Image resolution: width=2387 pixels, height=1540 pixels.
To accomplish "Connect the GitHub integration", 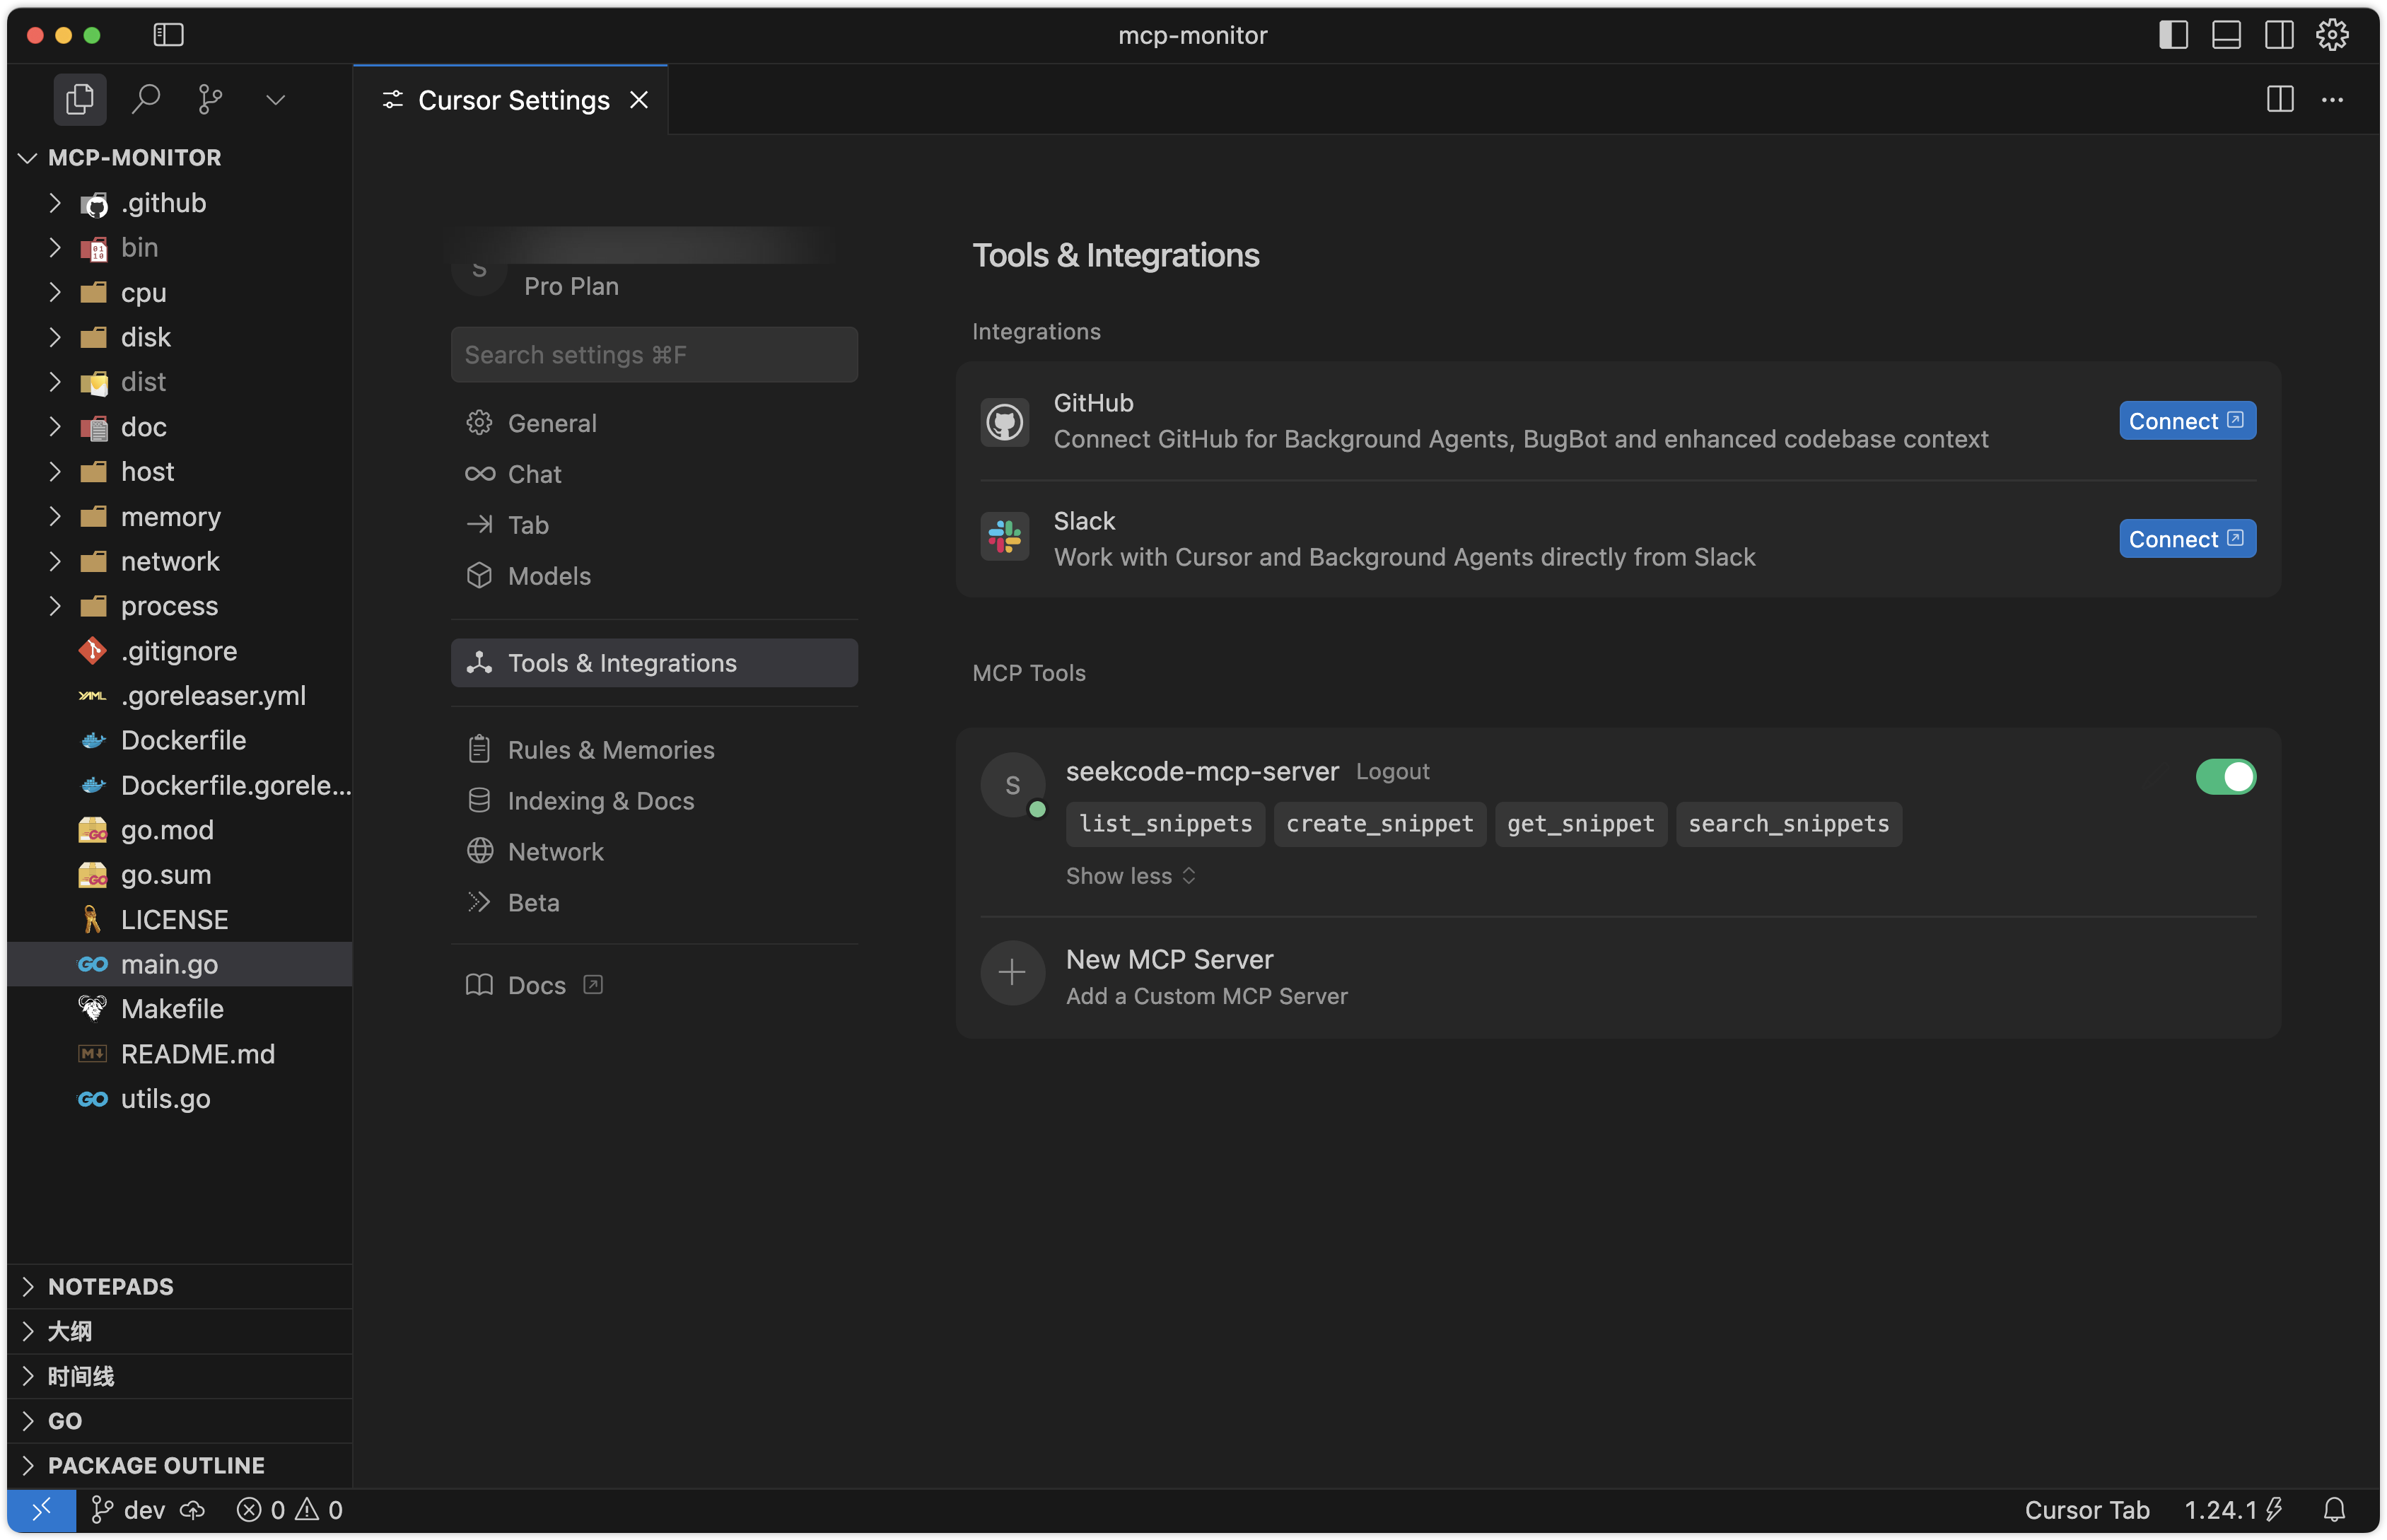I will click(2187, 421).
